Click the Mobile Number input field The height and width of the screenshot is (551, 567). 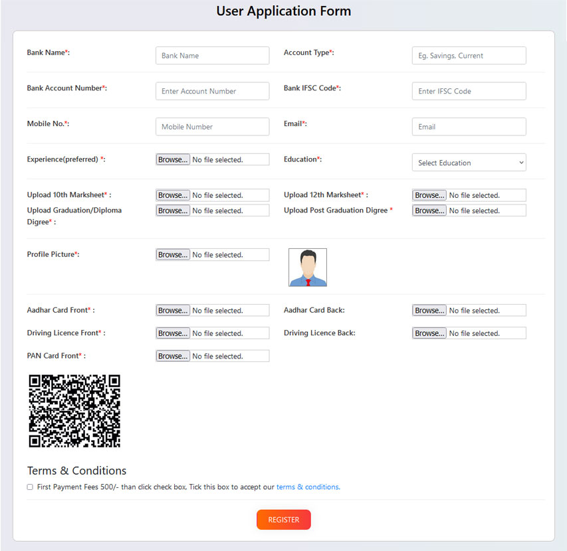click(212, 127)
